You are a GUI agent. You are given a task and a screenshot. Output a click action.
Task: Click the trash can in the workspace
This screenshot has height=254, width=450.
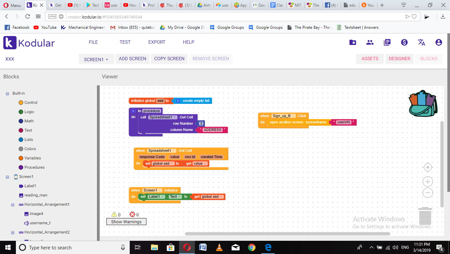click(425, 216)
